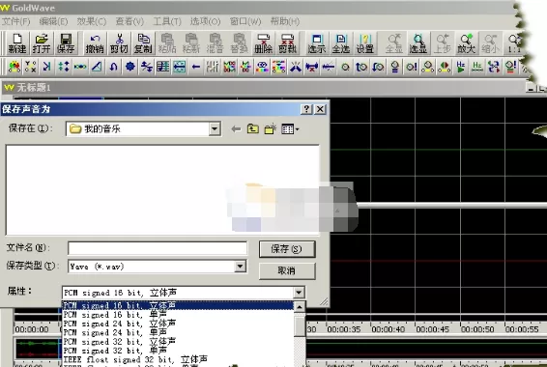Open the 文件(F) menu
This screenshot has height=367, width=547.
[x=16, y=21]
